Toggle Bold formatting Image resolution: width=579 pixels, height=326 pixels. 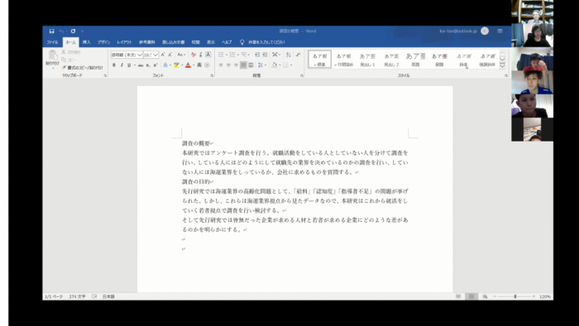(x=114, y=65)
